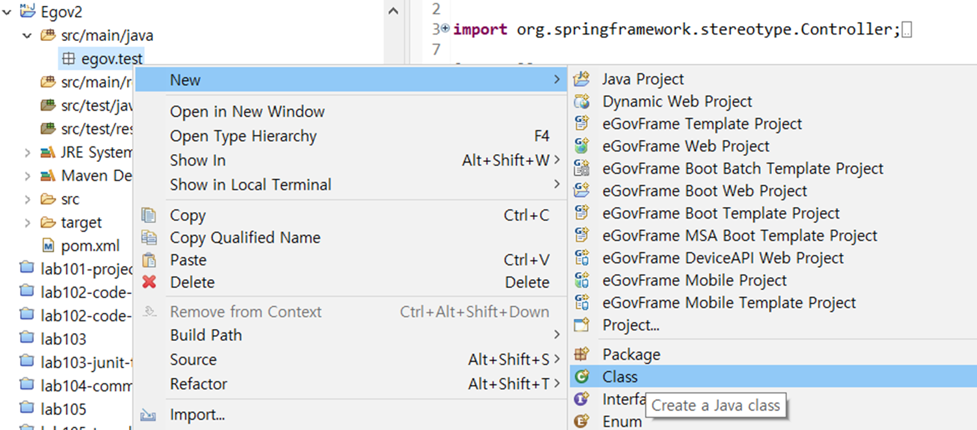Expand the folded import block in editor

pyautogui.click(x=446, y=28)
